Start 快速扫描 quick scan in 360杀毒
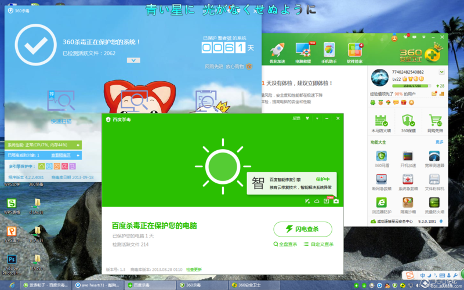The height and width of the screenshot is (290, 464). pos(61,107)
